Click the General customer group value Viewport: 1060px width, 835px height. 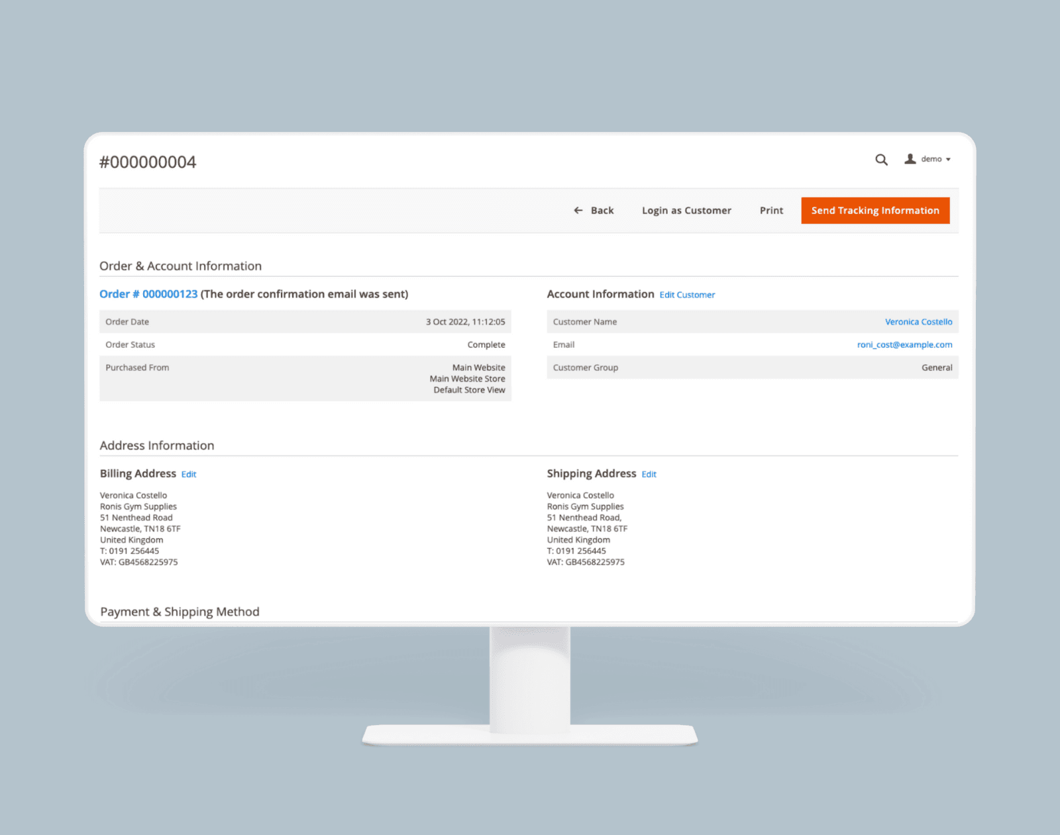[936, 368]
